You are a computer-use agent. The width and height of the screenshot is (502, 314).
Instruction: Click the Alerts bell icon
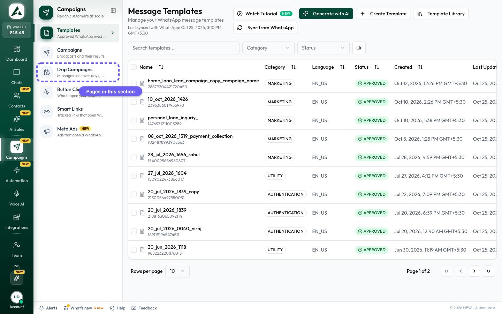41,308
